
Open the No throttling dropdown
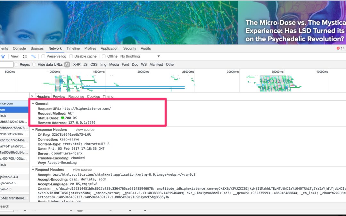(140, 56)
